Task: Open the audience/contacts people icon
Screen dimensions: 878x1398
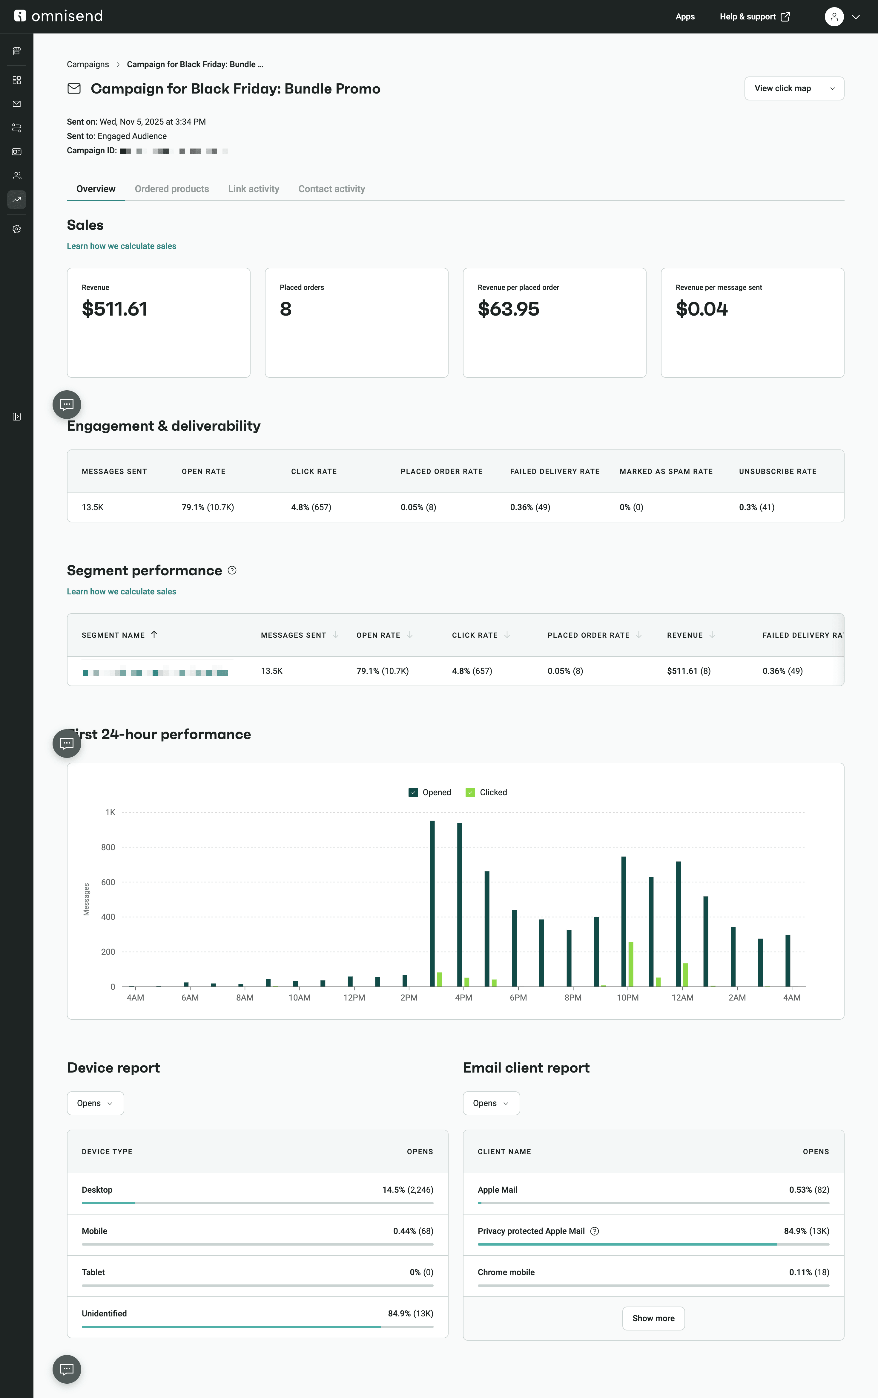Action: click(16, 175)
